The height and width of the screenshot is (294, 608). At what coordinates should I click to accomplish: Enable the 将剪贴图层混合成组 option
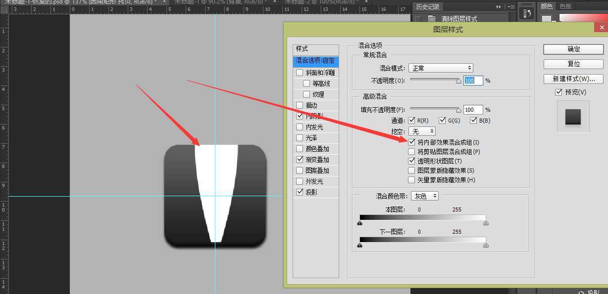[411, 151]
